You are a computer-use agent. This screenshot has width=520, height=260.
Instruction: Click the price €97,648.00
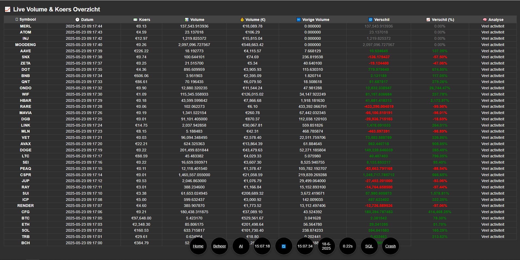pos(141,218)
